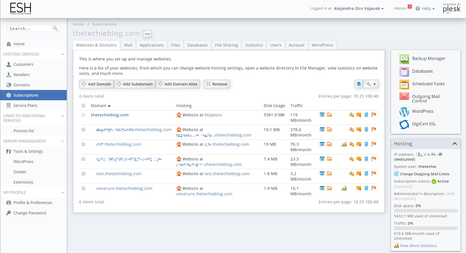This screenshot has height=253, width=466.
Task: Open Databases icon in right sidebar
Action: coord(404,71)
